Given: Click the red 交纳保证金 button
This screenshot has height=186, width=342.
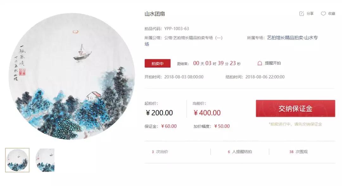Looking at the screenshot, I should pos(295,109).
